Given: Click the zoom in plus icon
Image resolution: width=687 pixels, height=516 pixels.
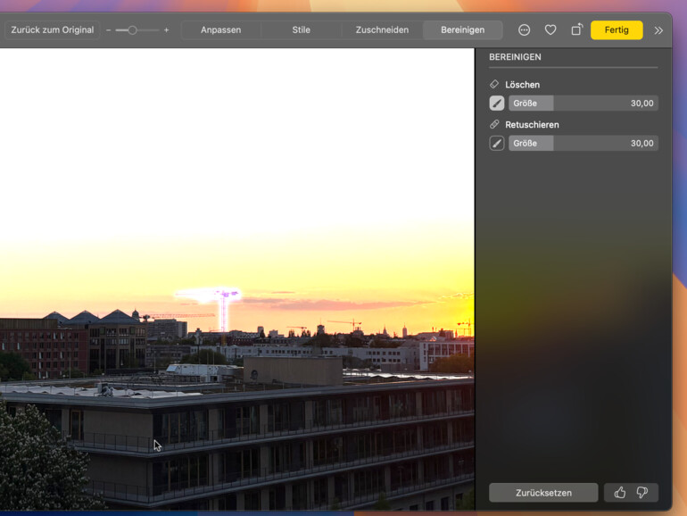Looking at the screenshot, I should point(166,30).
